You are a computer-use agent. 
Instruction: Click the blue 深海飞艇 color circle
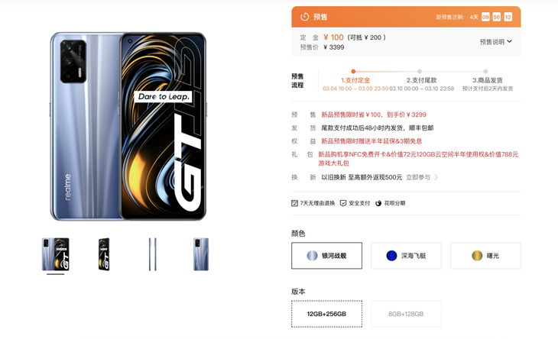[391, 256]
